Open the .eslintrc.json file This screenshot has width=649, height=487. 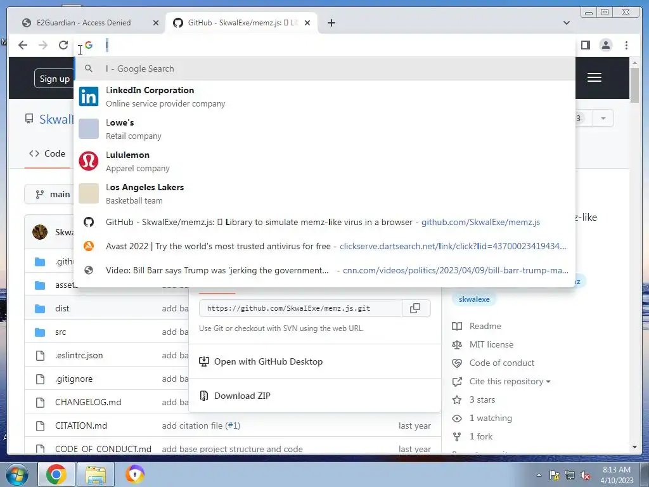(79, 355)
